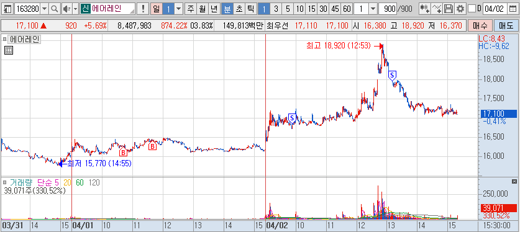Click the 단순 5 moving average label
Viewport: 520px width, 232px height.
click(x=48, y=182)
